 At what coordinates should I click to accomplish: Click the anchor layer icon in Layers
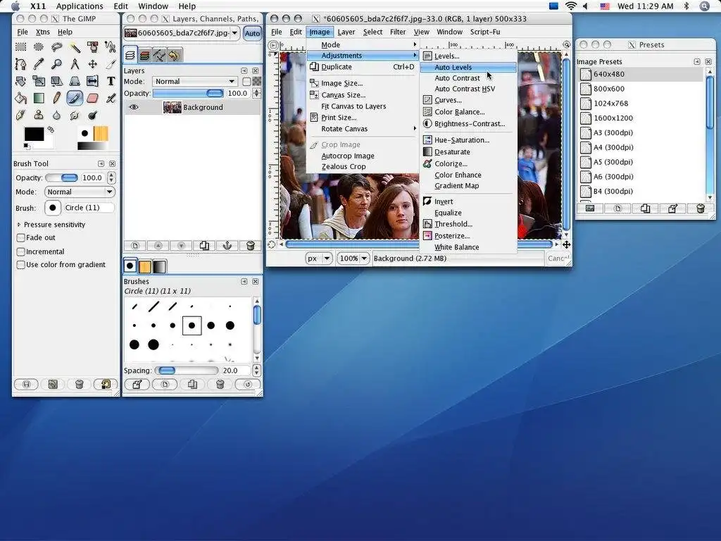[x=227, y=246]
